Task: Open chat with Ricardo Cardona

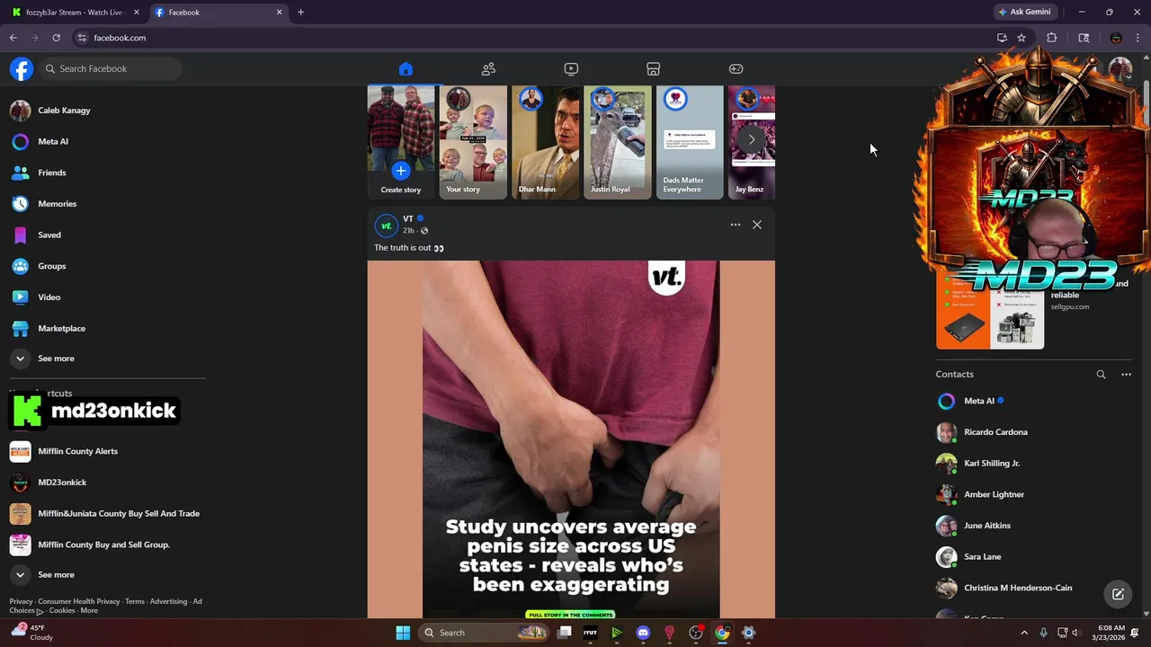Action: point(1034,432)
